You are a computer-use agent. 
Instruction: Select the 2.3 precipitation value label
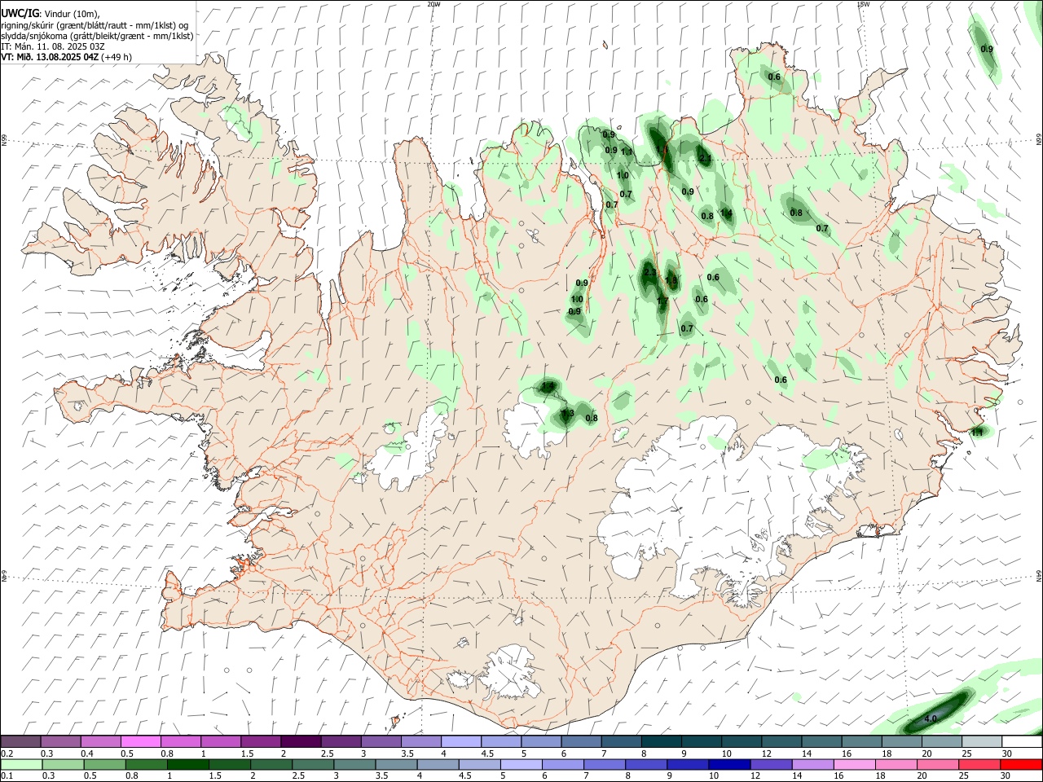(x=650, y=272)
